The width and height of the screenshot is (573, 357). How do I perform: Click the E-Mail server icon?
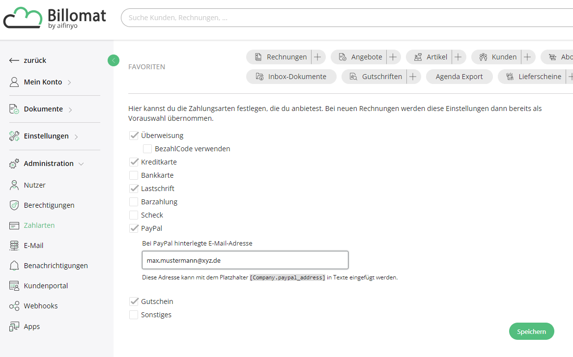click(14, 246)
